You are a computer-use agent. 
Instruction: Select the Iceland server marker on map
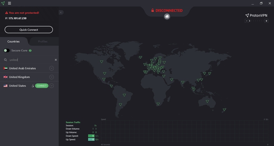coord(140,57)
